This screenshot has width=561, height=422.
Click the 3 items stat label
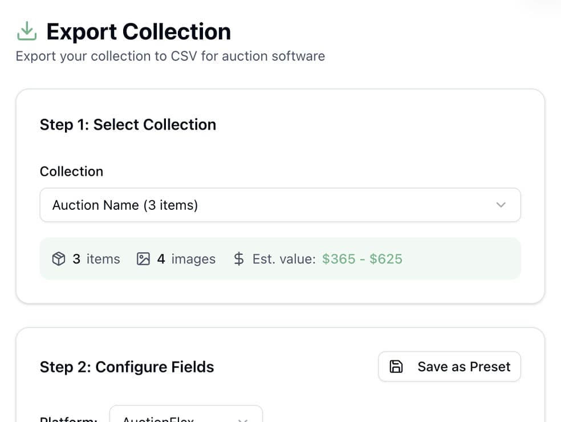click(95, 258)
